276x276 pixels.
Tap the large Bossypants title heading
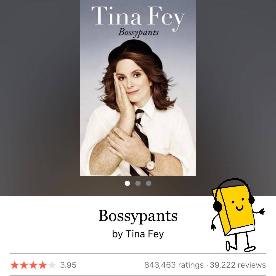click(138, 216)
